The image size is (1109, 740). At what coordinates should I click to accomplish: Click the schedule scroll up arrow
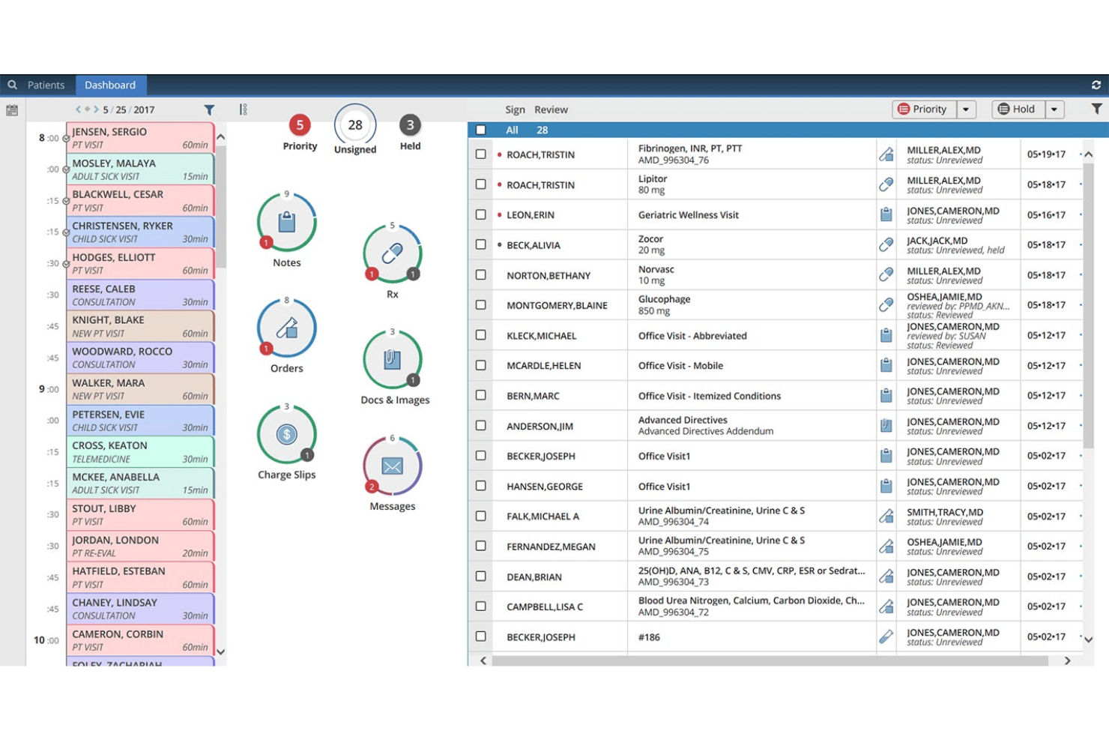pos(220,137)
